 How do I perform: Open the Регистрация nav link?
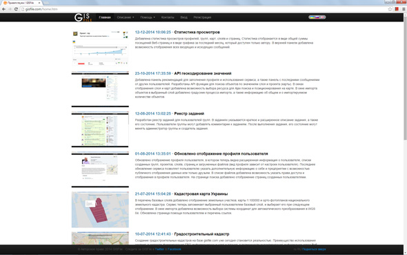[202, 17]
